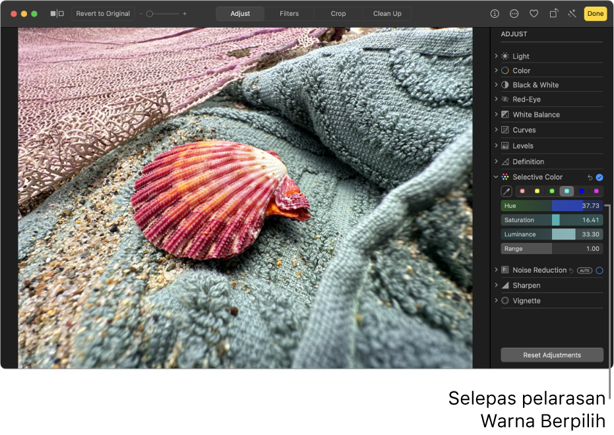Reset Selective Color with its undo arrow

point(590,177)
